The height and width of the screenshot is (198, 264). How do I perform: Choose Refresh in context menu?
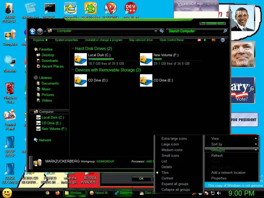click(231, 155)
